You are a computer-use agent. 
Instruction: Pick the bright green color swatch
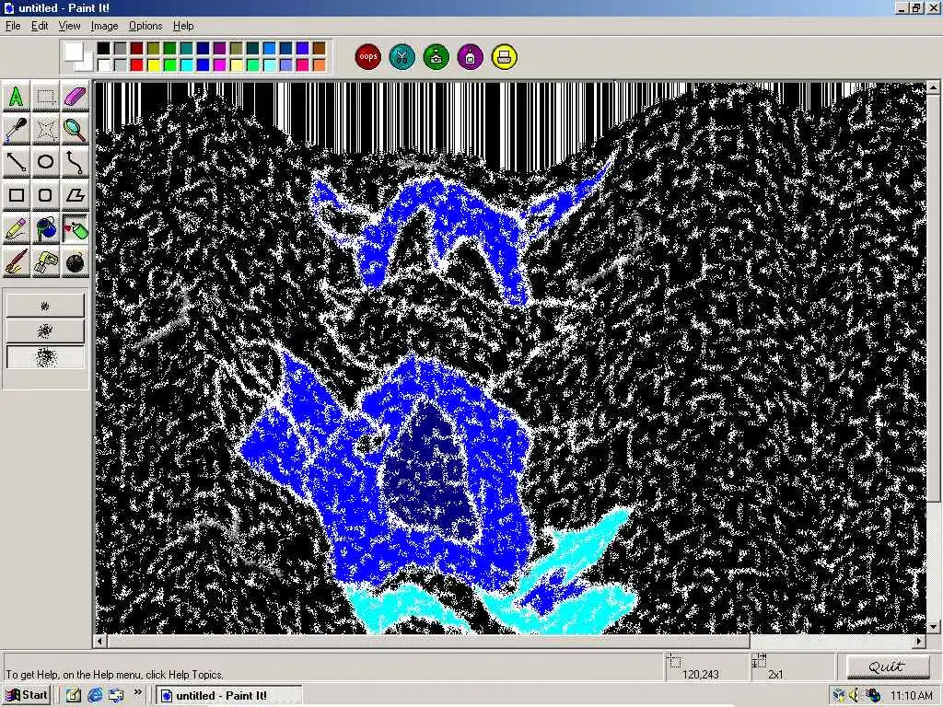[170, 64]
